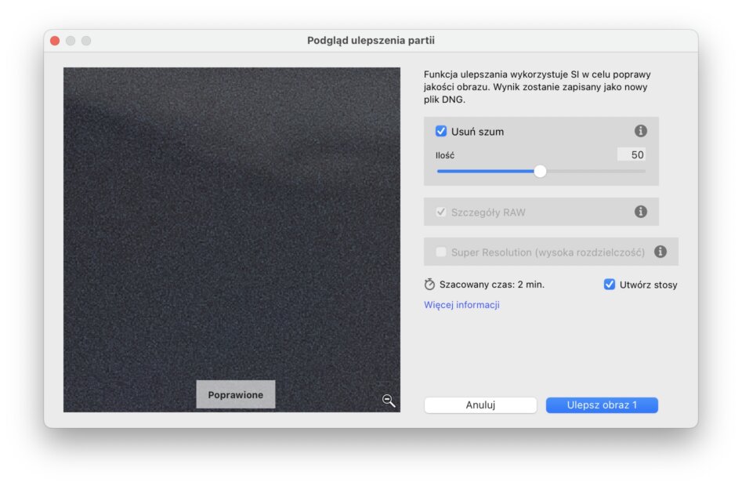This screenshot has width=742, height=486.
Task: Click the gray zoom window button
Action: pos(86,41)
